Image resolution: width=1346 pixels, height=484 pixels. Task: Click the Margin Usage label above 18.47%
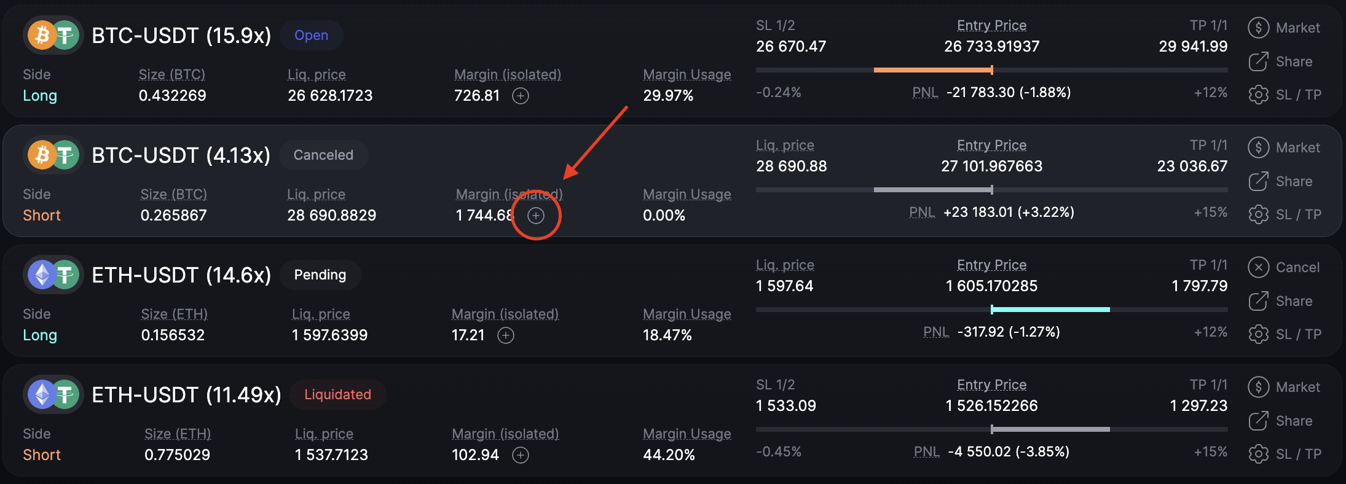pyautogui.click(x=687, y=314)
